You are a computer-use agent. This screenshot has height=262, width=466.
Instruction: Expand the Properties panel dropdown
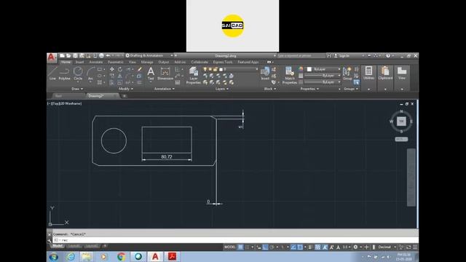pyautogui.click(x=309, y=89)
